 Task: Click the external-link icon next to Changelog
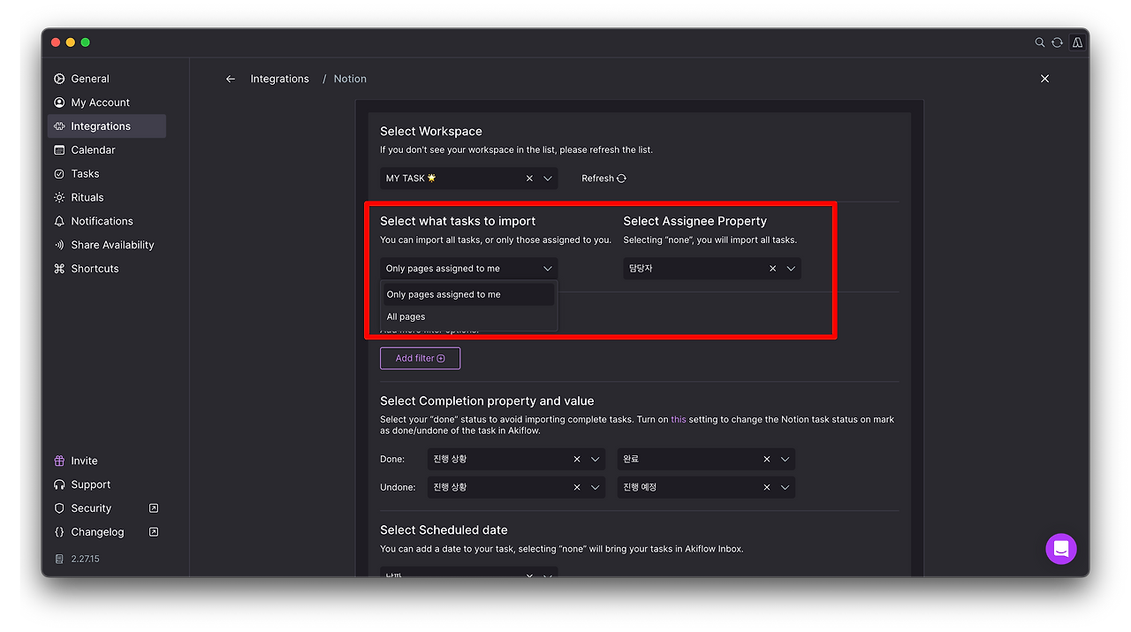tap(154, 532)
